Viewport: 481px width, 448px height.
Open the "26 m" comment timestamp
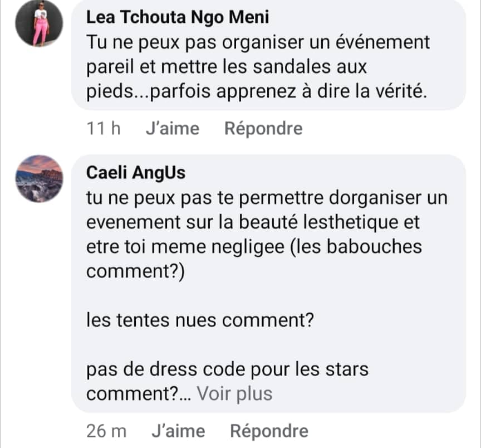click(x=107, y=431)
